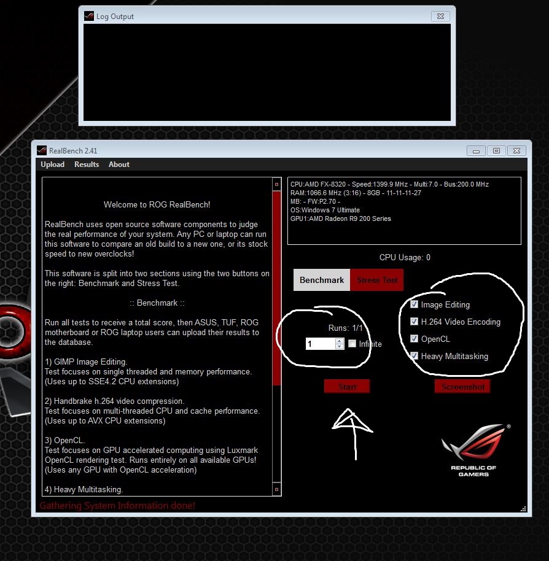Open the About menu

[x=119, y=164]
